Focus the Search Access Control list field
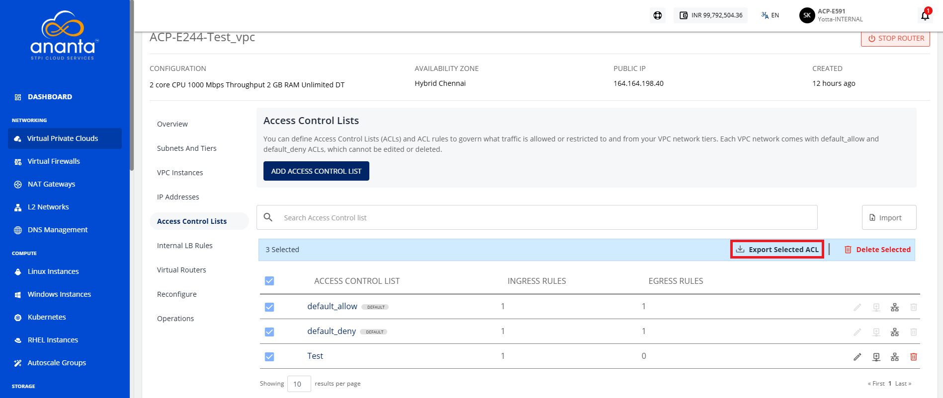943x398 pixels. point(537,217)
